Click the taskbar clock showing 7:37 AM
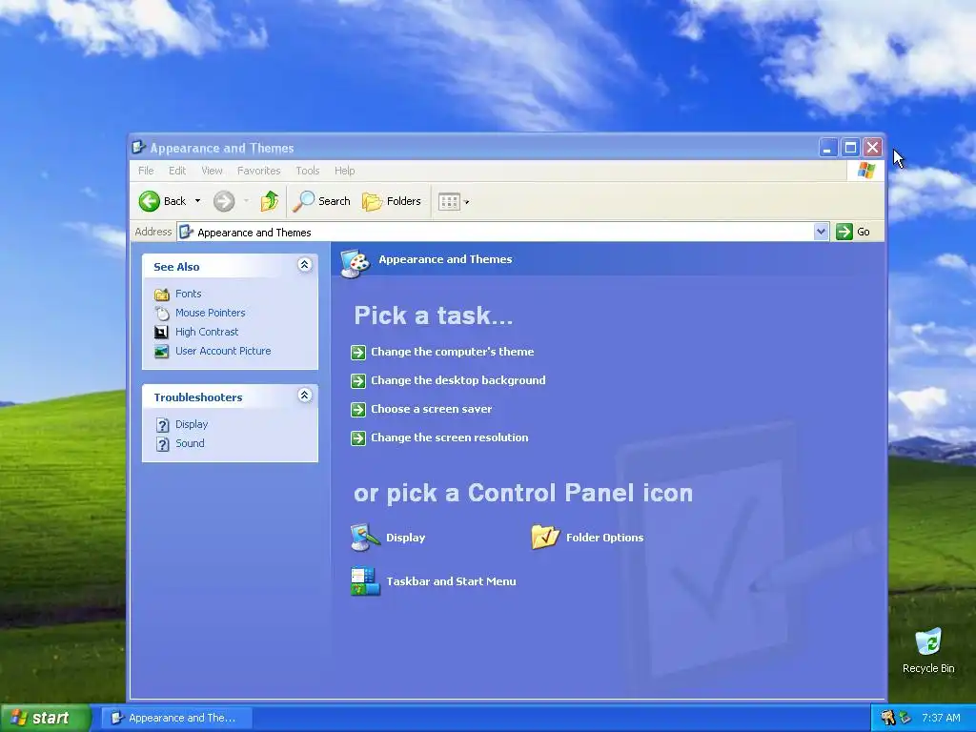 click(x=941, y=718)
